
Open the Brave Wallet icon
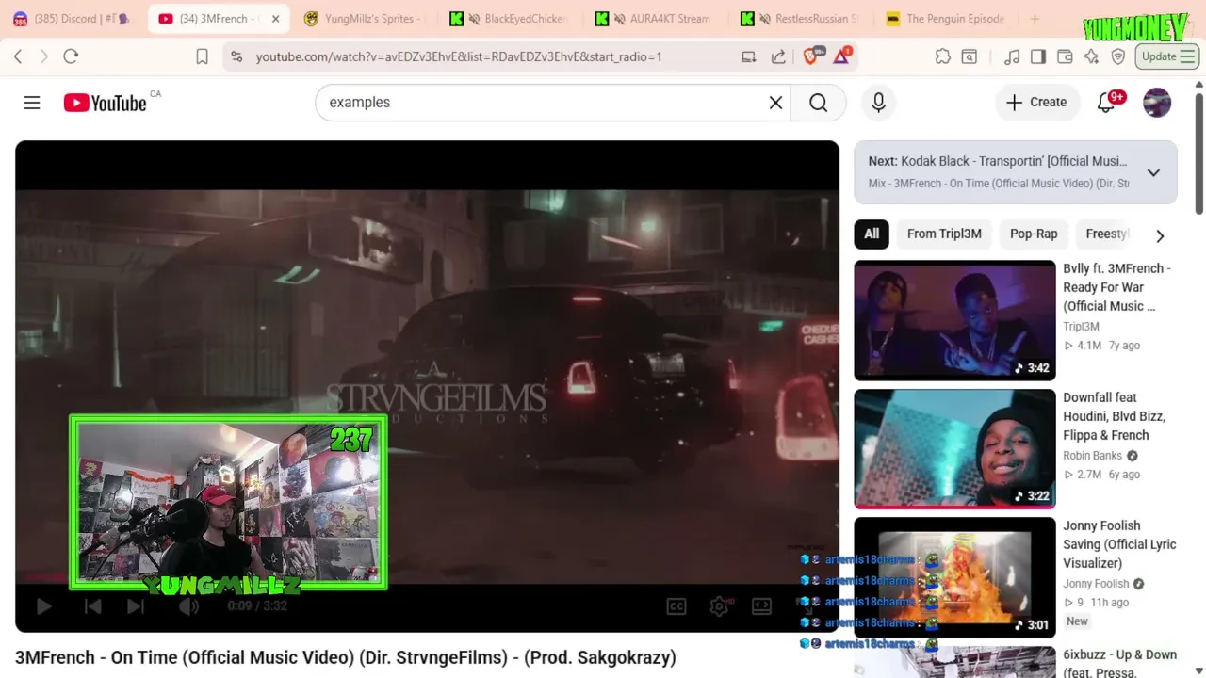point(1065,56)
